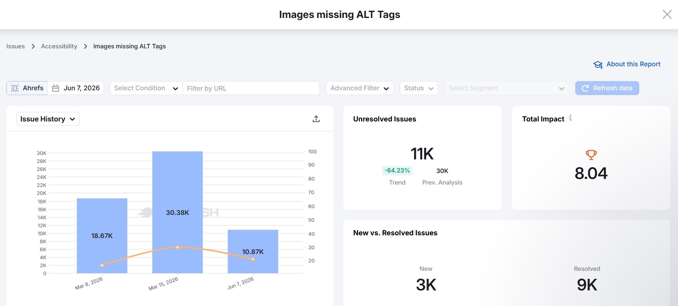Click the New vs. Resolved Issues heading
Screen dimensions: 678x306
395,233
